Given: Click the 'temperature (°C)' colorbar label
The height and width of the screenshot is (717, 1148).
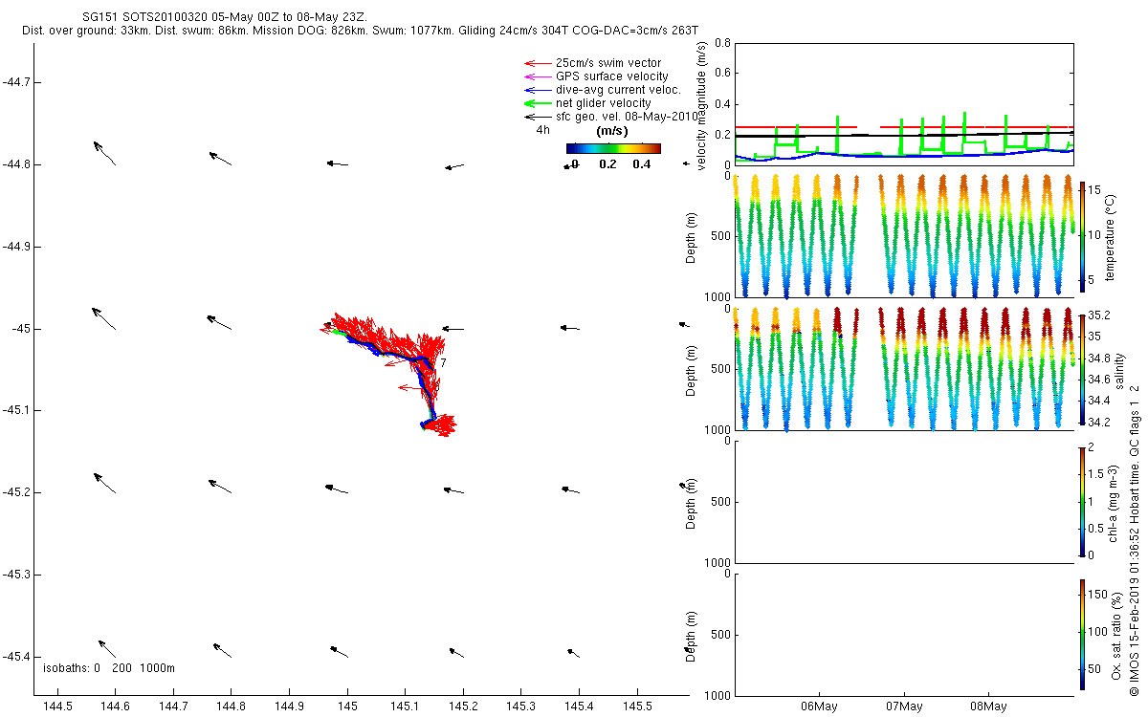Looking at the screenshot, I should click(1112, 236).
